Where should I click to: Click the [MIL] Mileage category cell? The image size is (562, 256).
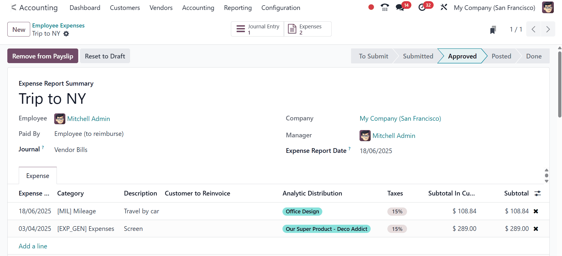coord(76,211)
